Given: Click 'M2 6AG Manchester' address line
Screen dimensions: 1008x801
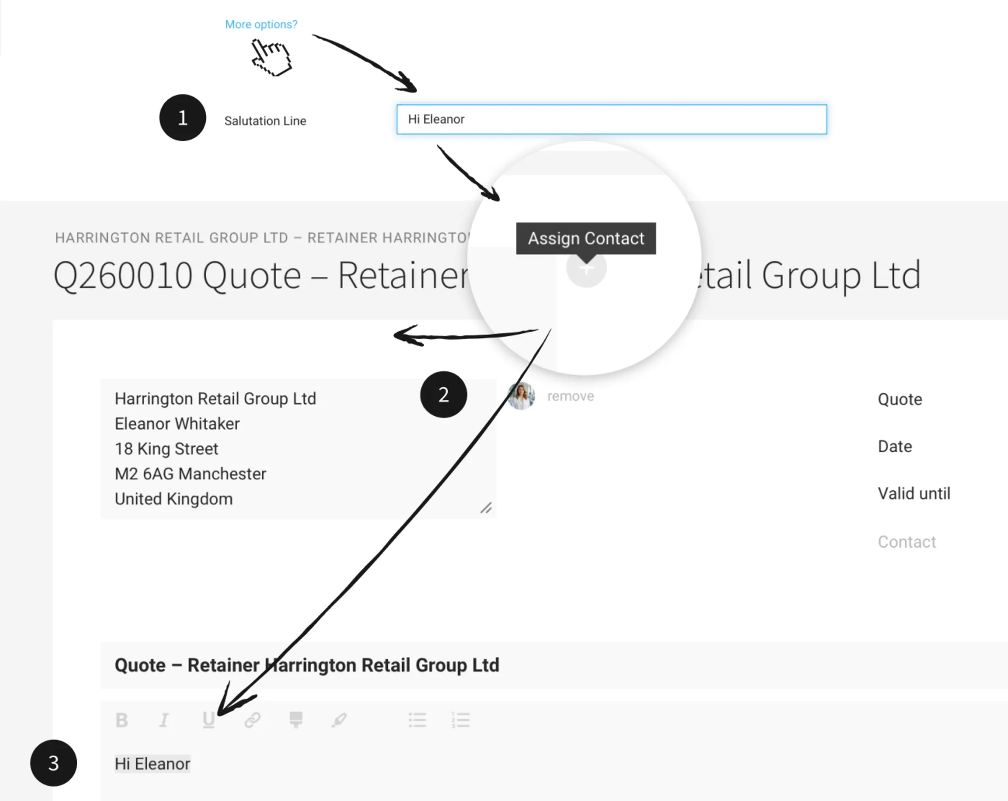Looking at the screenshot, I should (190, 474).
